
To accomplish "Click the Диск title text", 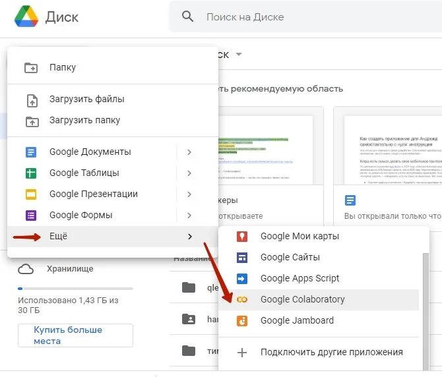I will click(x=62, y=17).
